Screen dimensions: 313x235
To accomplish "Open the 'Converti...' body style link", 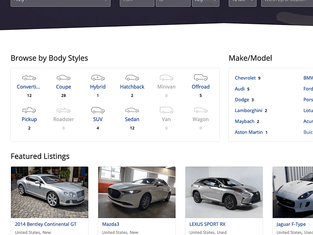I will click(28, 87).
